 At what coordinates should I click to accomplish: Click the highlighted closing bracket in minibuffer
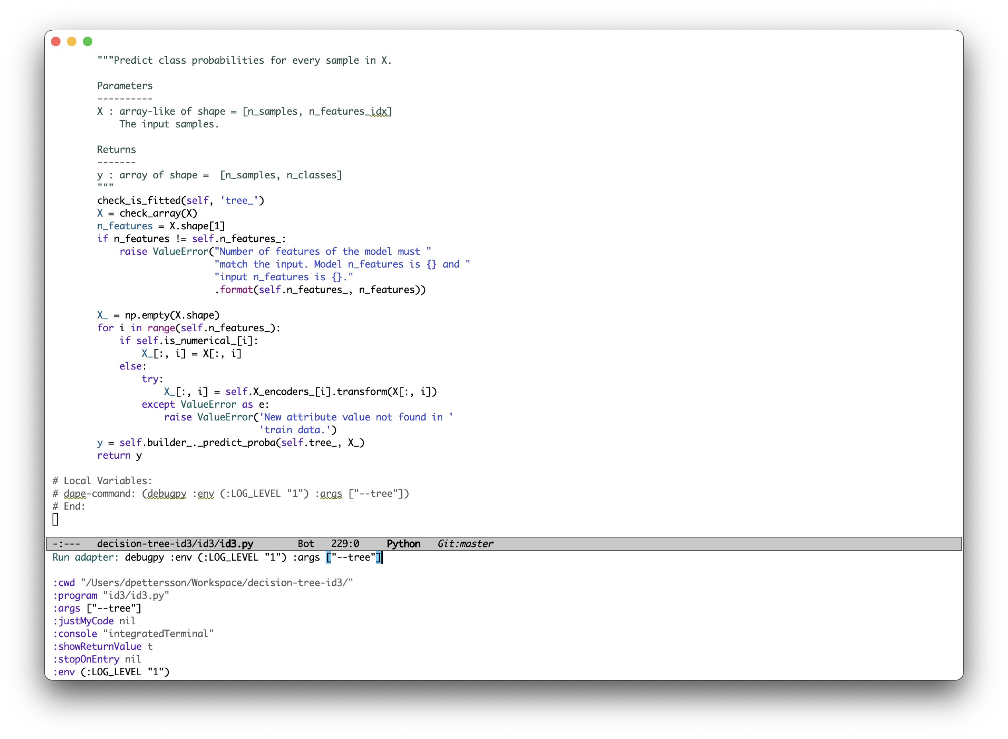tap(378, 557)
